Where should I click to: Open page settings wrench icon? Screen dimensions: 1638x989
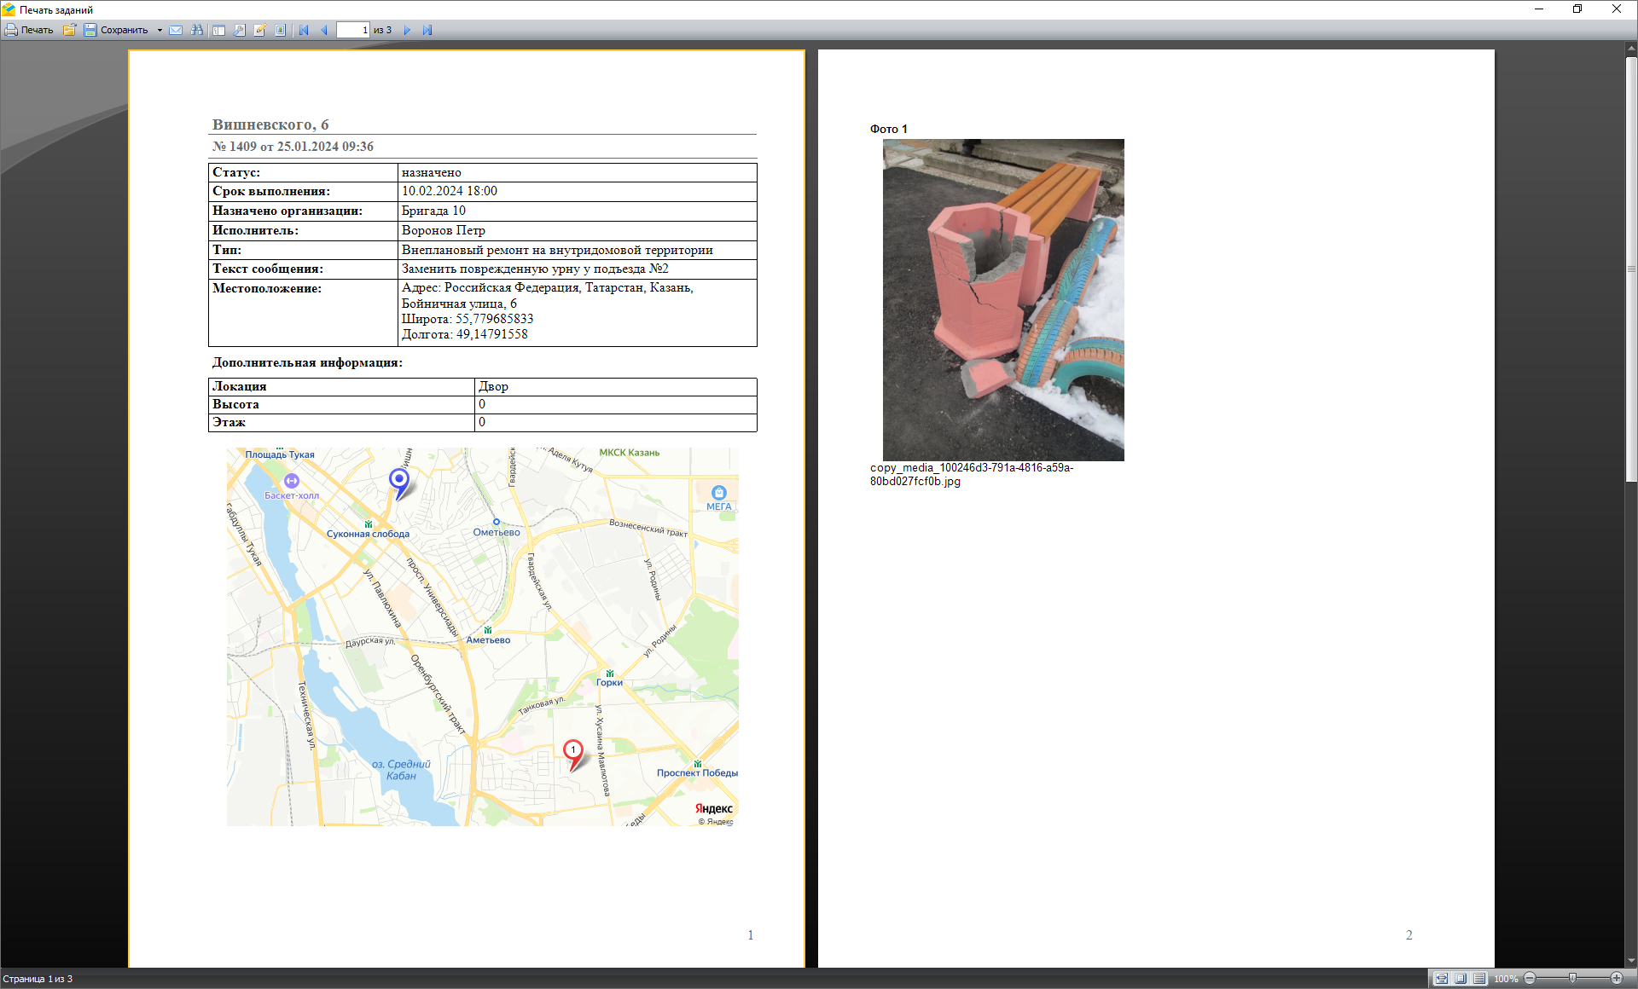coord(240,30)
